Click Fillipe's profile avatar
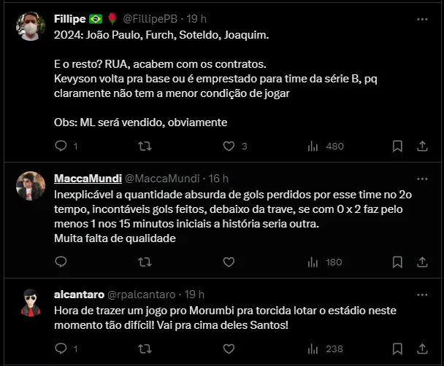 tap(30, 27)
